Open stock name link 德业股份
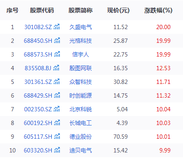Viewport: 183px width, 158px height. point(81,137)
